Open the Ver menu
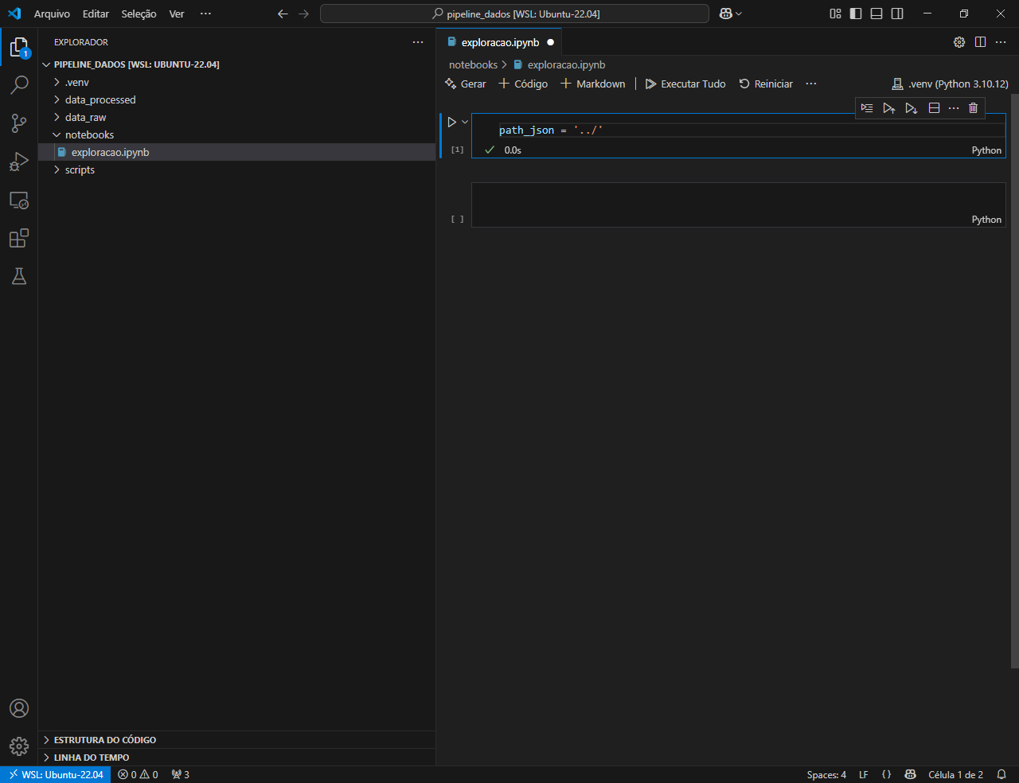The height and width of the screenshot is (783, 1019). 177,14
